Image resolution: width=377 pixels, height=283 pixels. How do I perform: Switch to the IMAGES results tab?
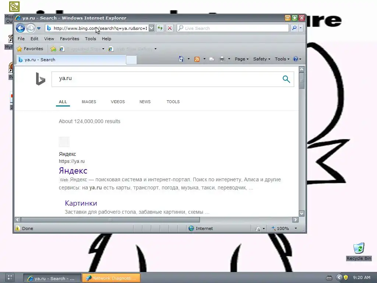tap(89, 102)
